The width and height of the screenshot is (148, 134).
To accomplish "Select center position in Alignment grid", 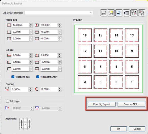I will click(25, 124).
